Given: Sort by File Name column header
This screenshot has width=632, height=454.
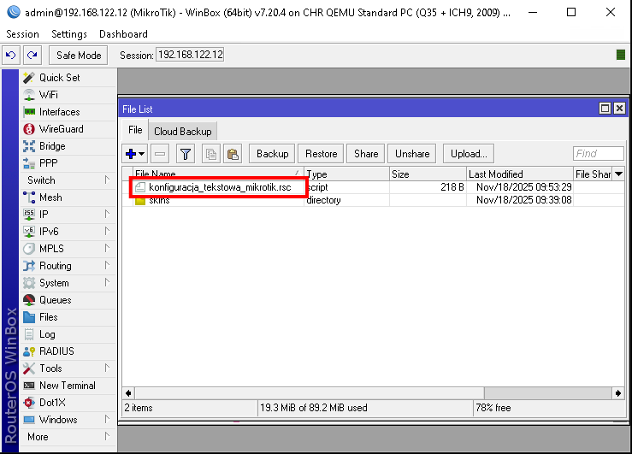Looking at the screenshot, I should coord(218,174).
